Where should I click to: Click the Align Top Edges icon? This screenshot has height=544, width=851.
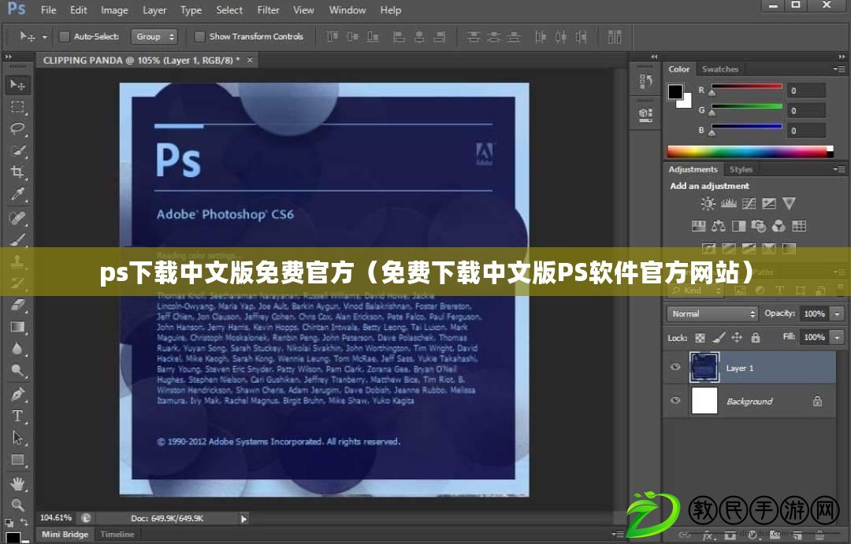tap(333, 37)
